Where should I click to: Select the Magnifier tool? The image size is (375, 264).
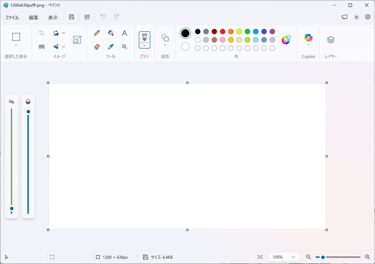click(125, 47)
